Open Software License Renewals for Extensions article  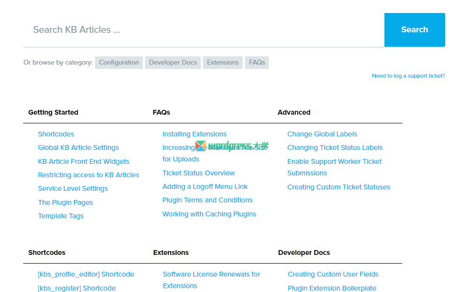coord(211,280)
